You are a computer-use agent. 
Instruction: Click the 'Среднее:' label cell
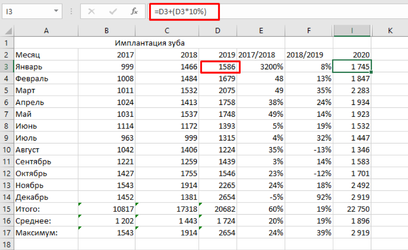click(x=46, y=221)
